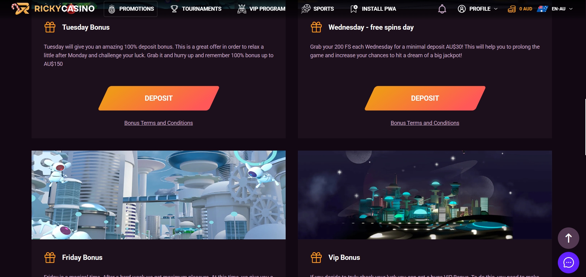The height and width of the screenshot is (277, 586).
Task: Select Install PWA in the header
Action: point(373,9)
